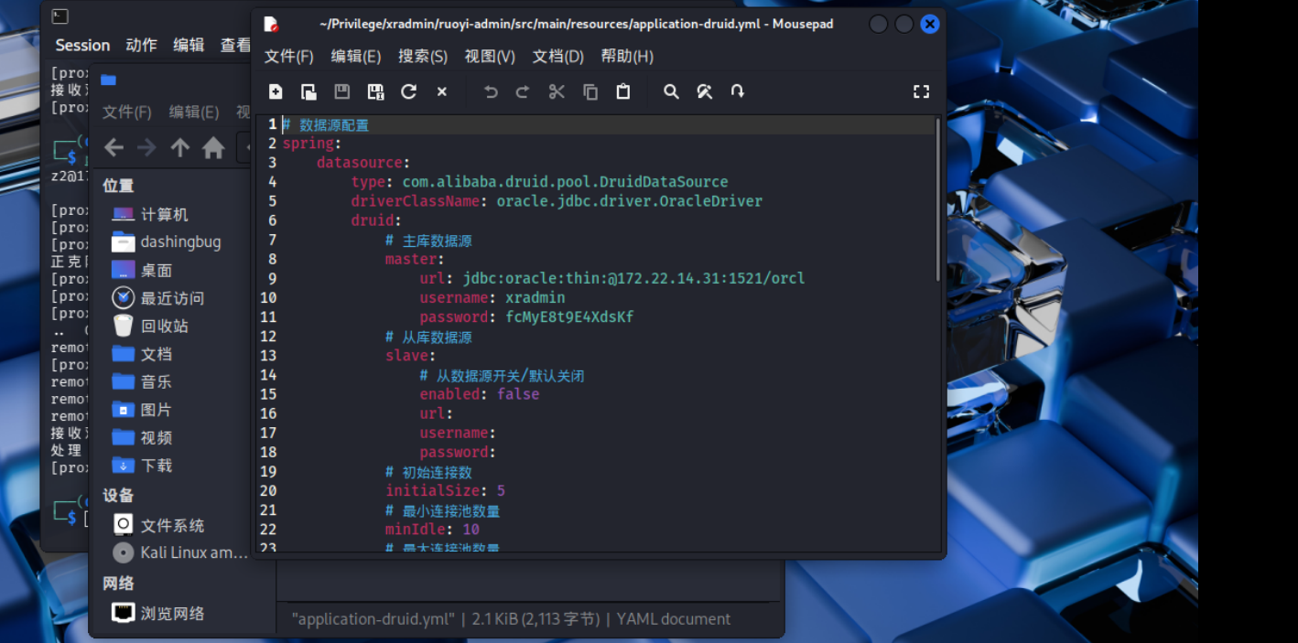
Task: Click the Save As toolbar icon
Action: (375, 91)
